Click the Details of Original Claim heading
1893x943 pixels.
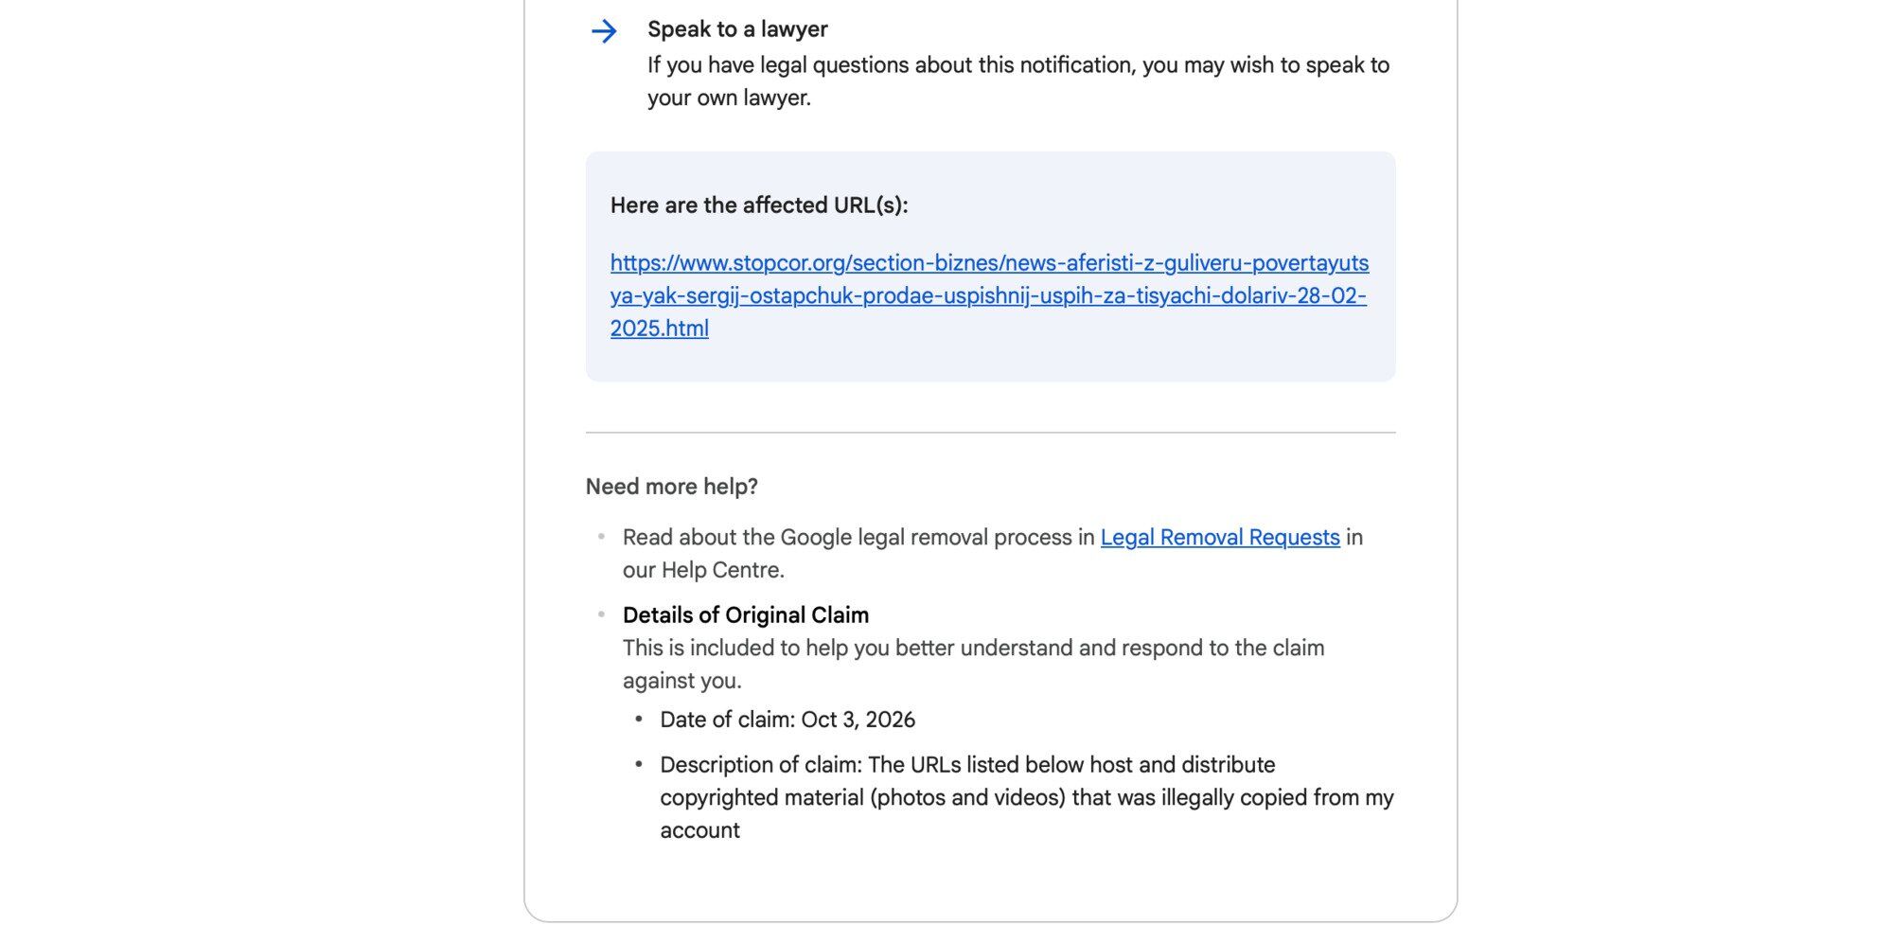(x=746, y=615)
